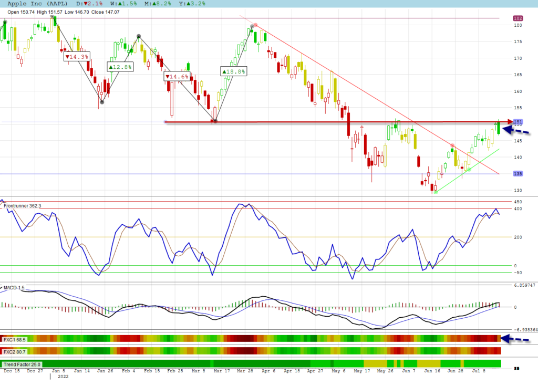Screen dimensions: 538x386
Task: Click the Apple Inc (AAPL) chart title
Action: pyautogui.click(x=37, y=4)
